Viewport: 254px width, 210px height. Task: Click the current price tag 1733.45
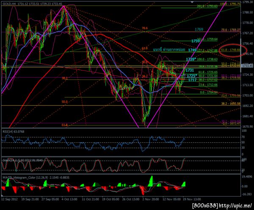pyautogui.click(x=248, y=66)
